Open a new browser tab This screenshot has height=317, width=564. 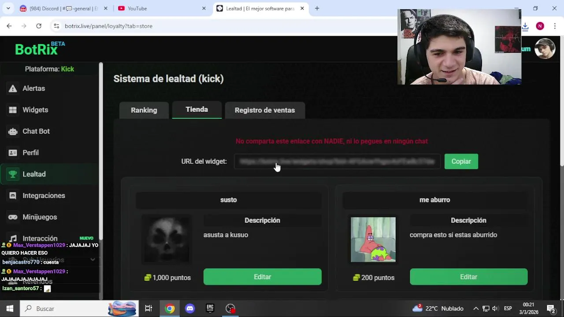click(317, 8)
